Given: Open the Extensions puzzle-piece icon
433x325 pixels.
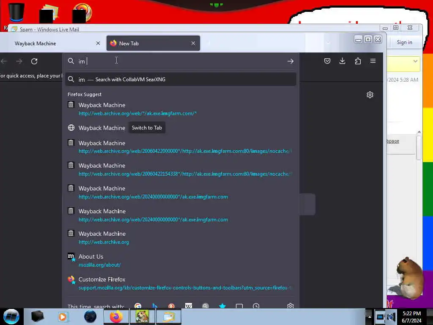Looking at the screenshot, I should click(x=358, y=61).
